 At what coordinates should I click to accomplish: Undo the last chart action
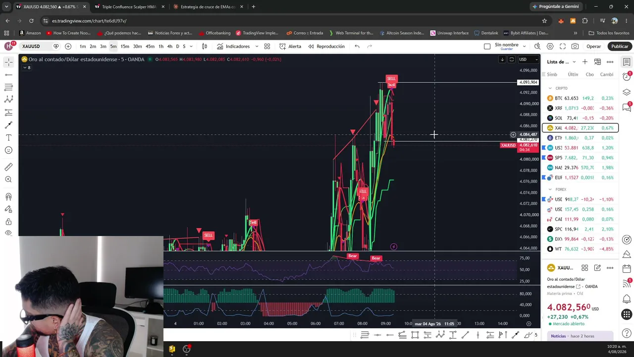pyautogui.click(x=357, y=46)
